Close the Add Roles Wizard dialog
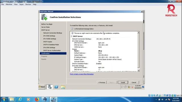 click(x=142, y=12)
